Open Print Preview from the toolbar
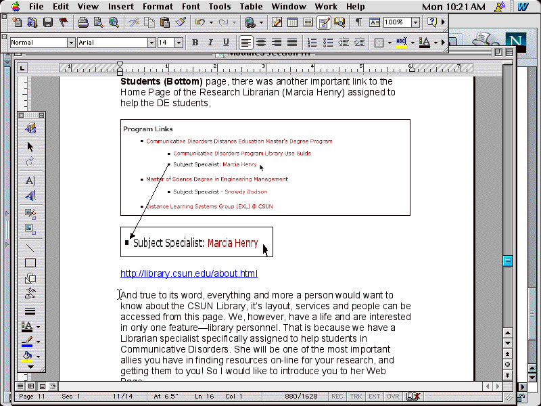This screenshot has width=541, height=406. tap(98, 22)
